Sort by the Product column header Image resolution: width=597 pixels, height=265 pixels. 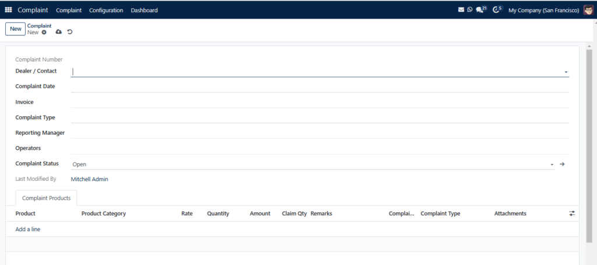coord(25,213)
